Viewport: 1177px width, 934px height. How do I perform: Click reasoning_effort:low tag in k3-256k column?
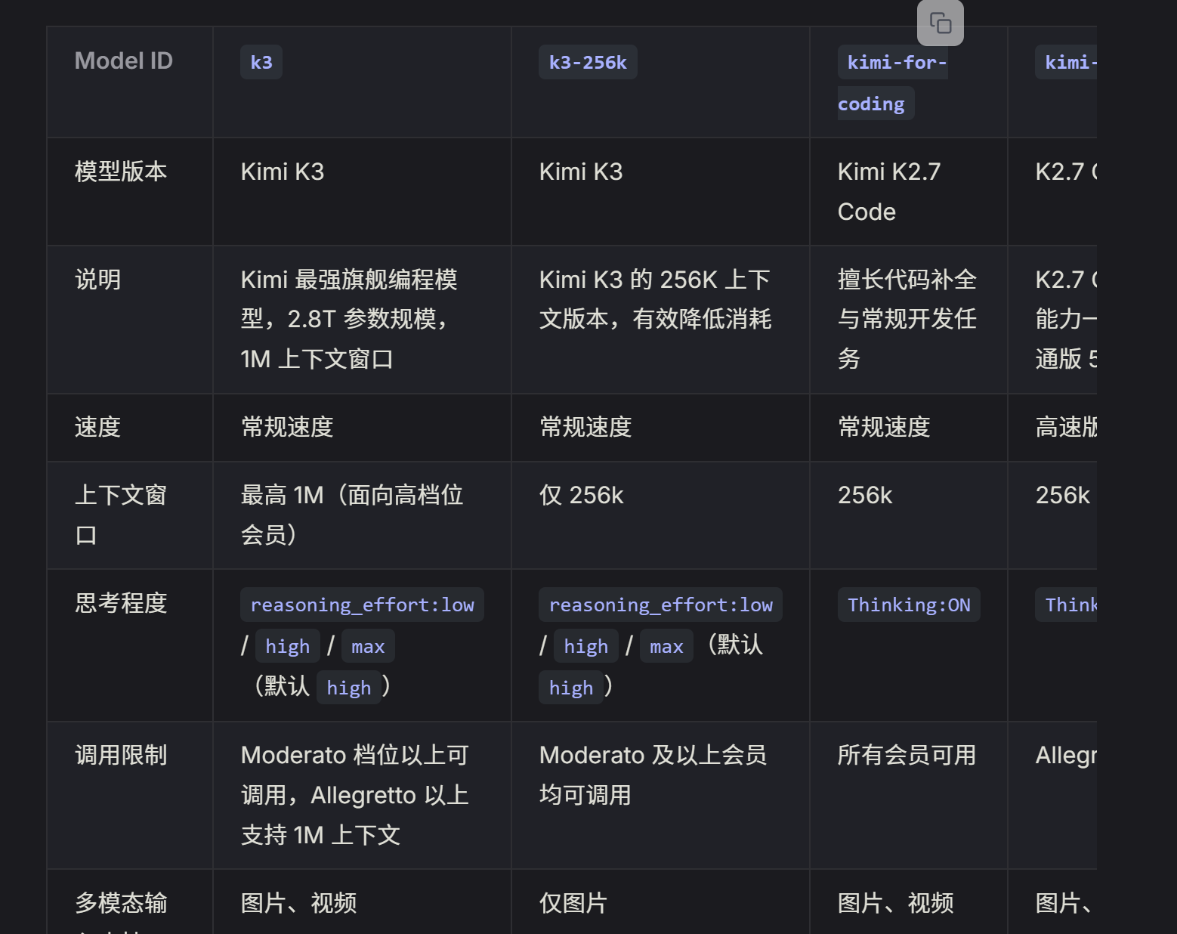660,605
